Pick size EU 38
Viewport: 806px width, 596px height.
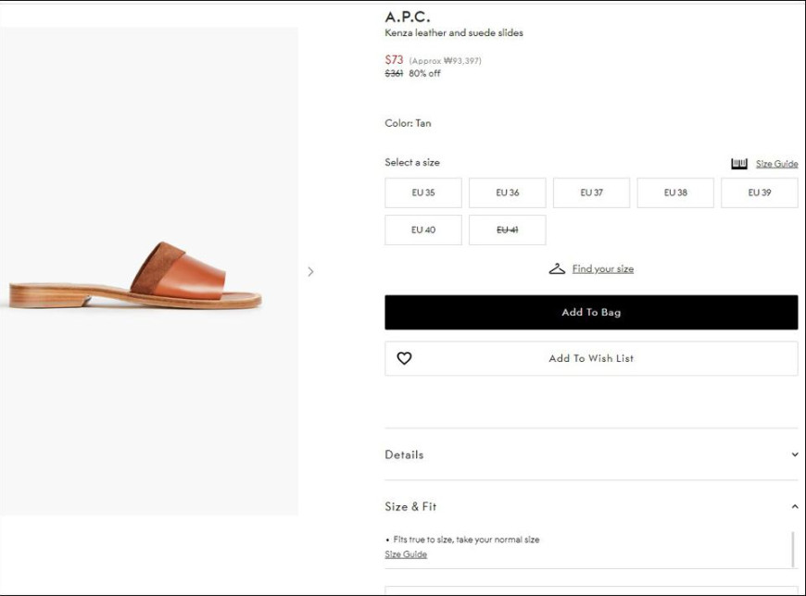coord(675,192)
